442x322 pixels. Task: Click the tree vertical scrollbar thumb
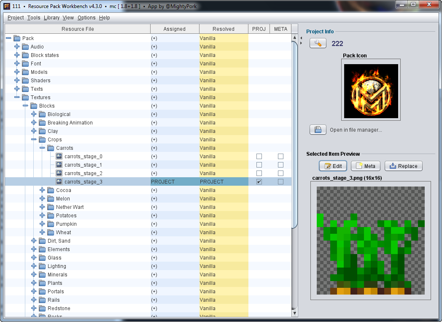[294, 135]
